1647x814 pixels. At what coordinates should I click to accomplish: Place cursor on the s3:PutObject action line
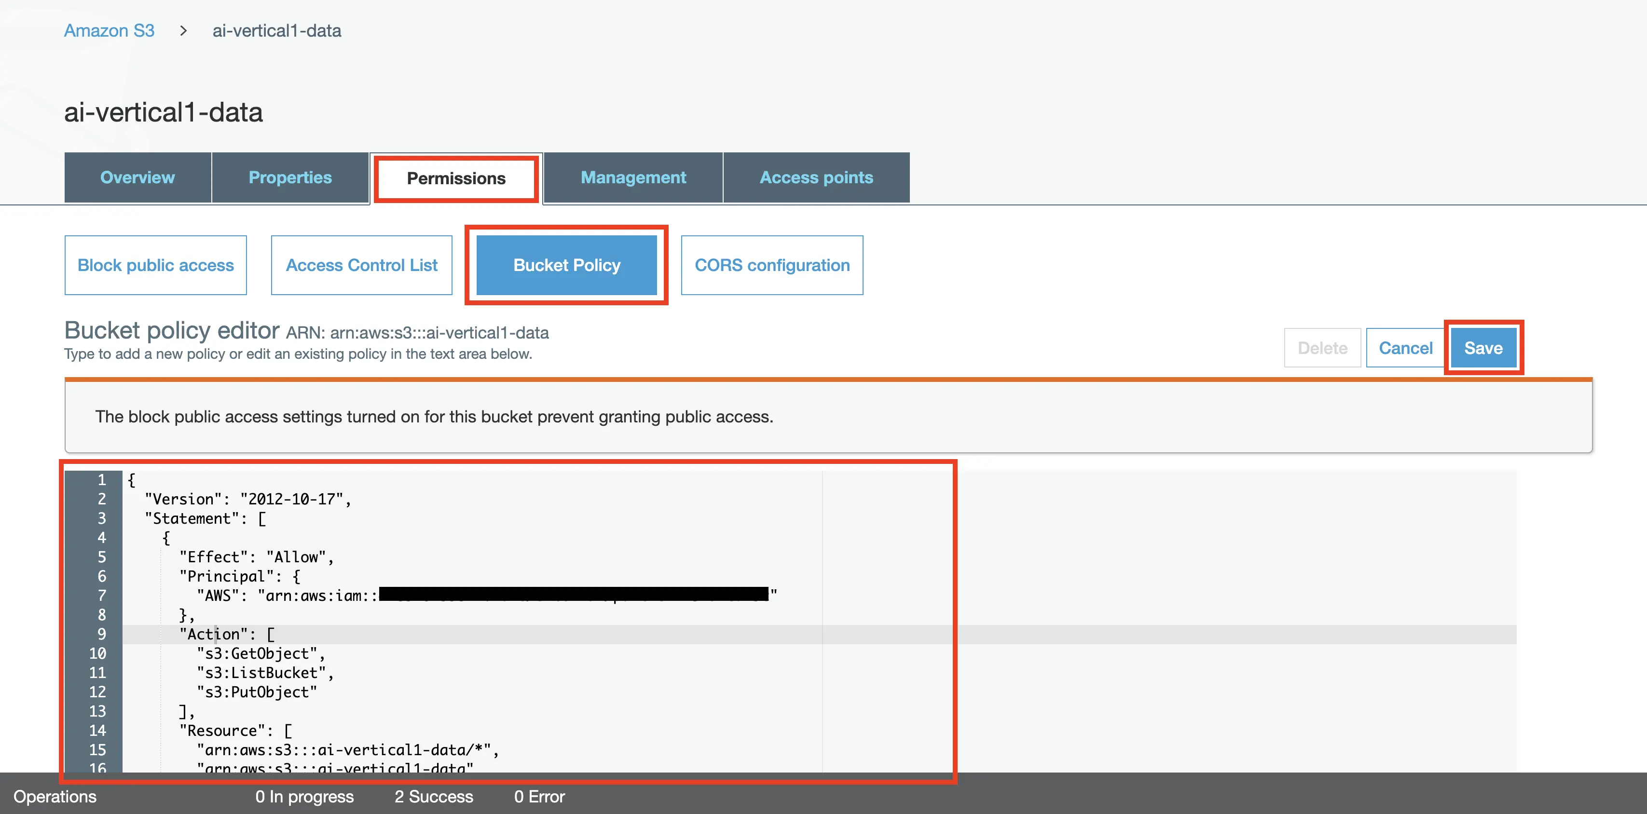pyautogui.click(x=256, y=692)
